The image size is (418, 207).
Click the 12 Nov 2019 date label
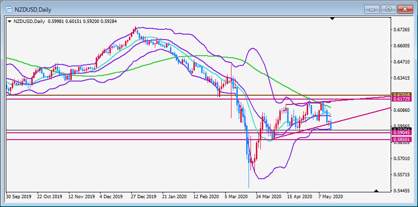pyautogui.click(x=82, y=197)
